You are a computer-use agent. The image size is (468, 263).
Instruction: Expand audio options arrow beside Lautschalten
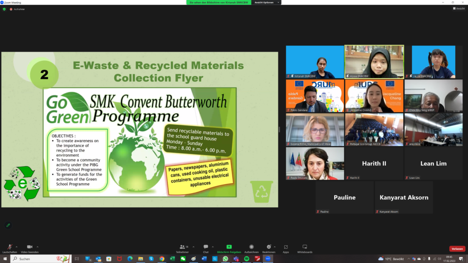tap(17, 247)
